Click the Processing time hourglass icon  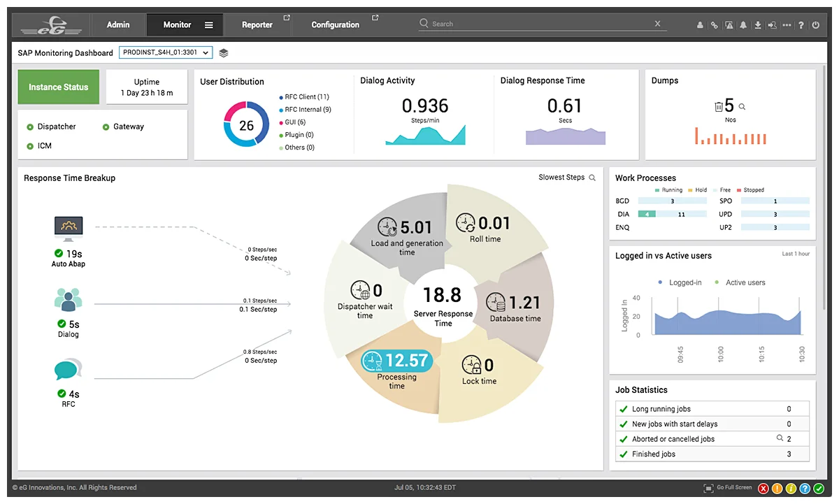click(x=373, y=361)
